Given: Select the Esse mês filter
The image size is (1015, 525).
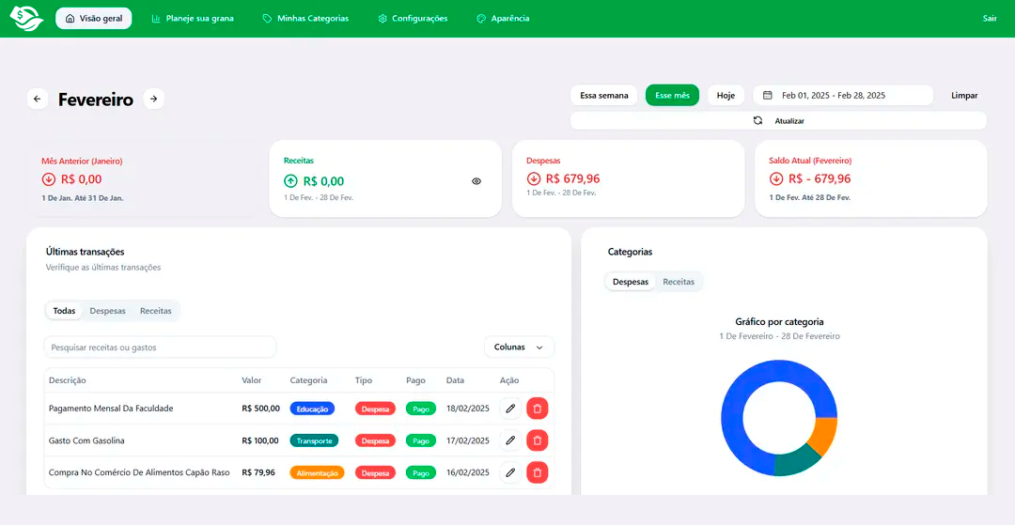Looking at the screenshot, I should click(x=672, y=95).
